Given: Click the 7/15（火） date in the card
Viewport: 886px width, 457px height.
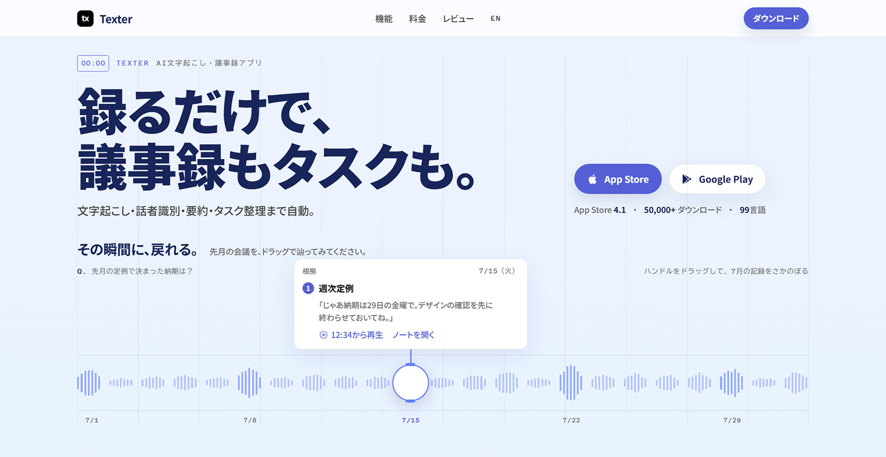Looking at the screenshot, I should coord(497,271).
